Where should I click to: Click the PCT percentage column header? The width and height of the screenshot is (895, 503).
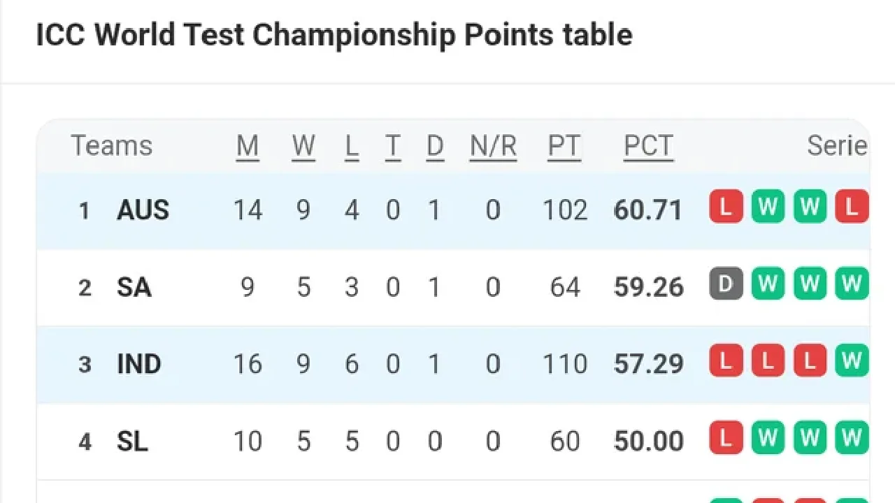tap(648, 146)
